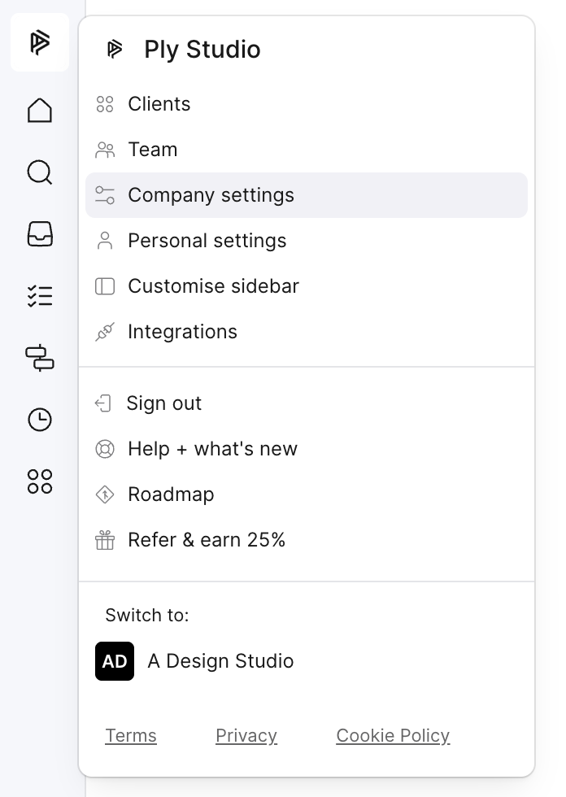This screenshot has width=566, height=797.
Task: Click the Ply logo in the sidebar
Action: (x=40, y=42)
